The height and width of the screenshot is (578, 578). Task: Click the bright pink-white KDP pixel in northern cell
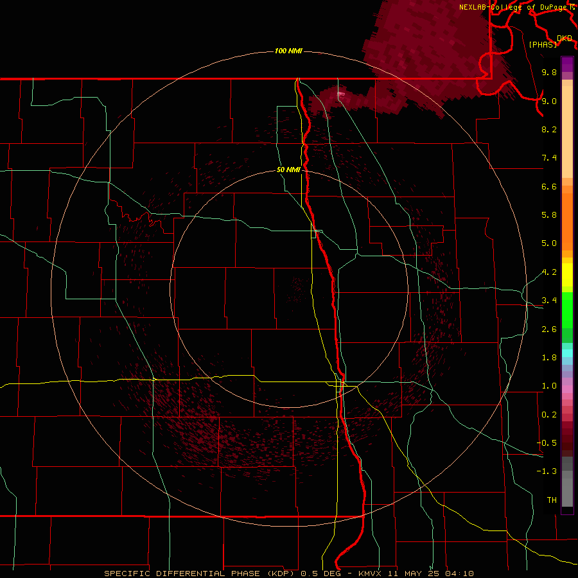[340, 95]
